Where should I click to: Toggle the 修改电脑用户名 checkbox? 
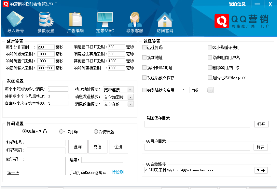click(210, 57)
